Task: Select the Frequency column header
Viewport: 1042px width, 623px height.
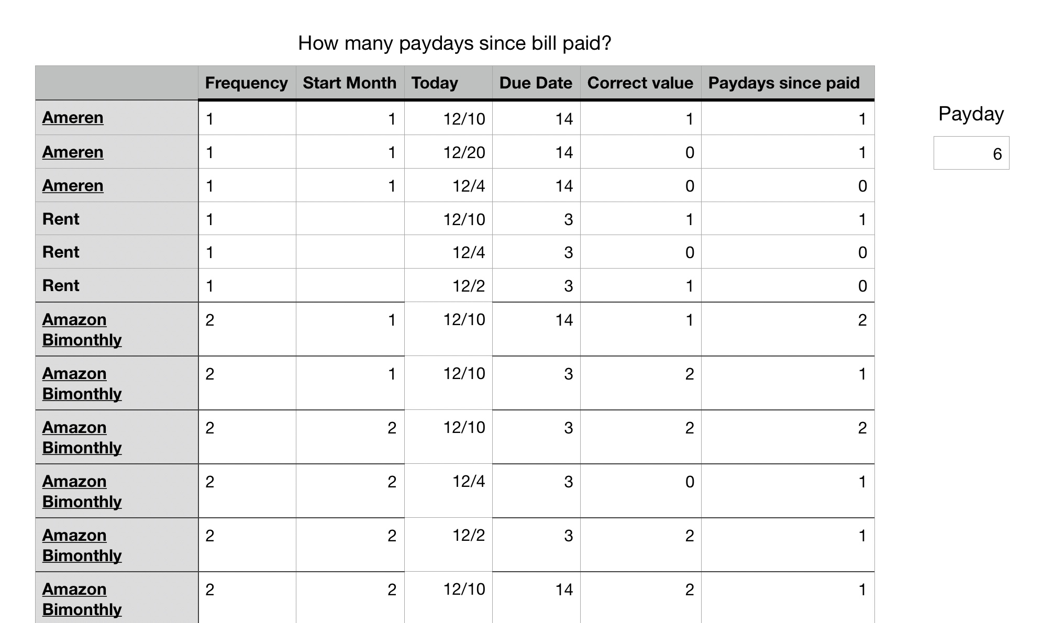Action: [246, 83]
